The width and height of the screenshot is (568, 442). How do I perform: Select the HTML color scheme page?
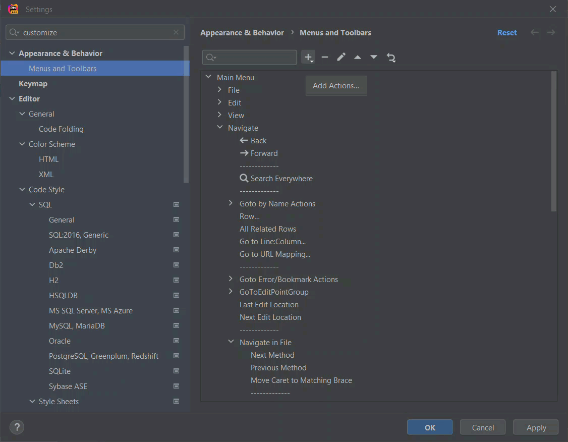click(x=48, y=159)
